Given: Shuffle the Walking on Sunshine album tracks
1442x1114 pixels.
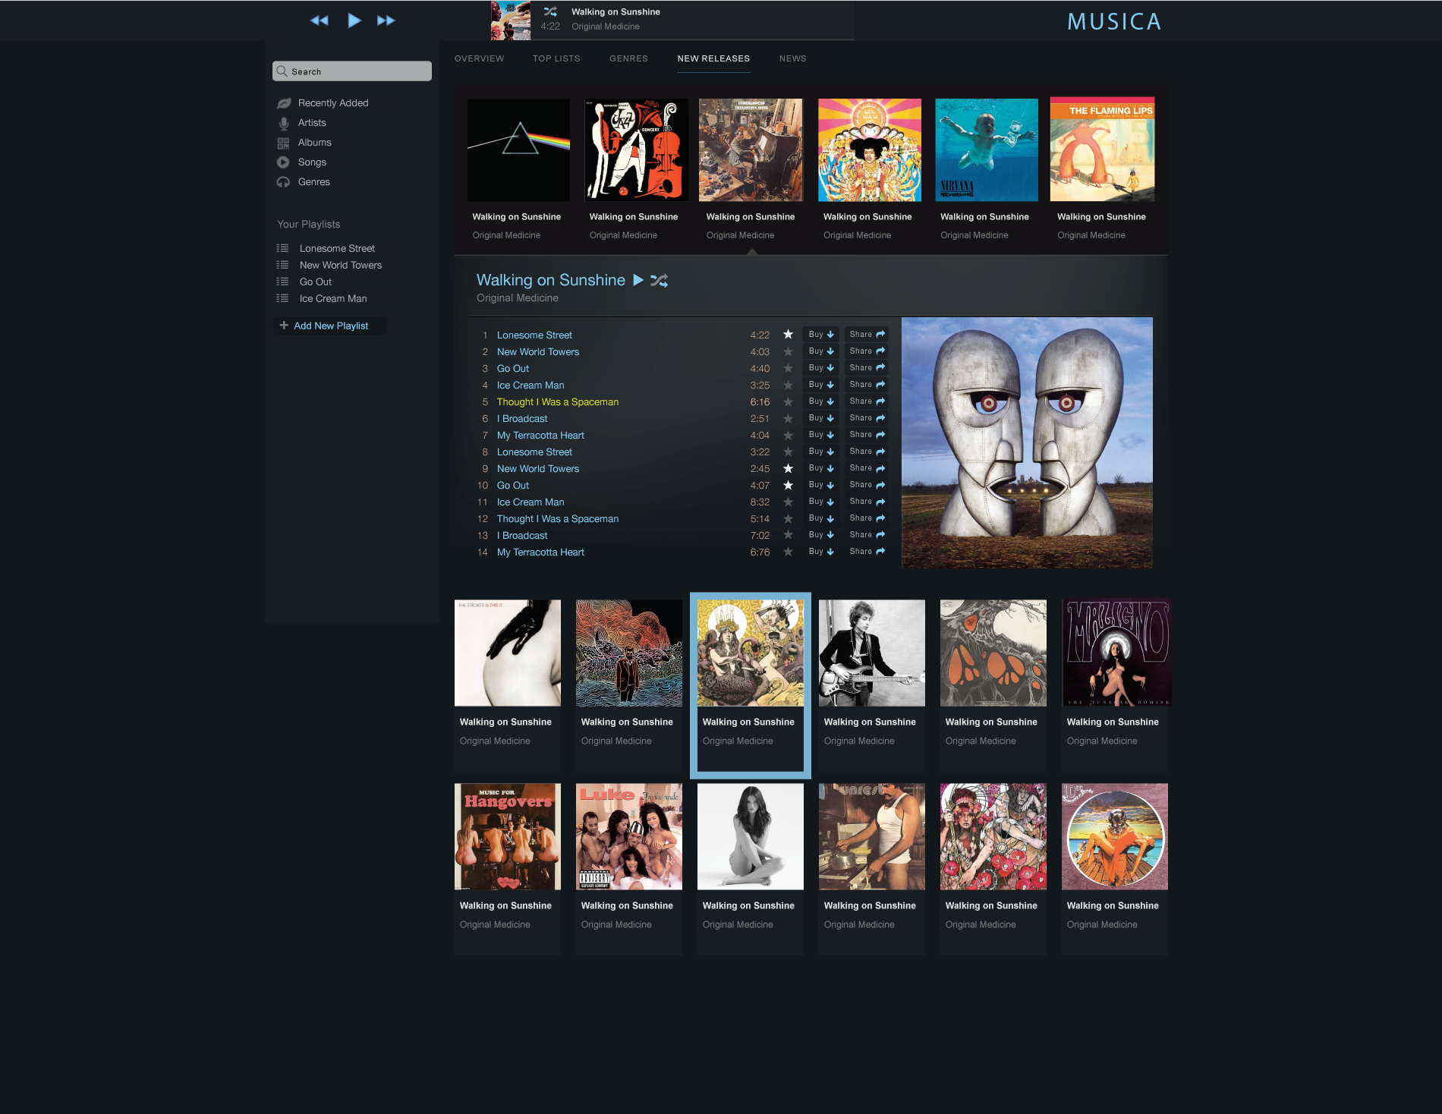Looking at the screenshot, I should pyautogui.click(x=659, y=280).
